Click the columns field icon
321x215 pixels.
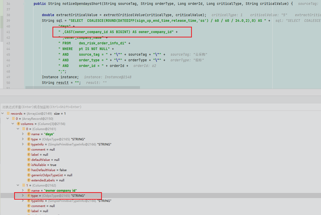pyautogui.click(x=19, y=124)
